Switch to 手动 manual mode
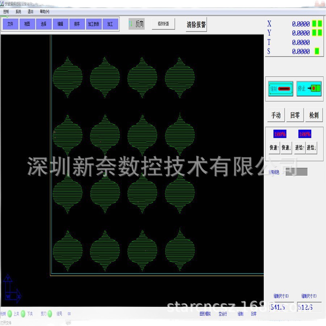The height and width of the screenshot is (326, 326). pyautogui.click(x=276, y=115)
